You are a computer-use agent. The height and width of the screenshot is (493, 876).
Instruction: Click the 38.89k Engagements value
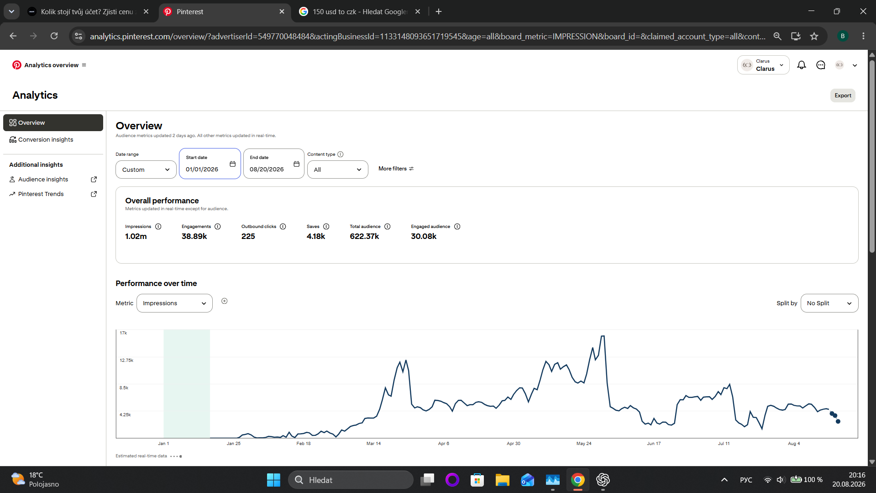click(194, 236)
